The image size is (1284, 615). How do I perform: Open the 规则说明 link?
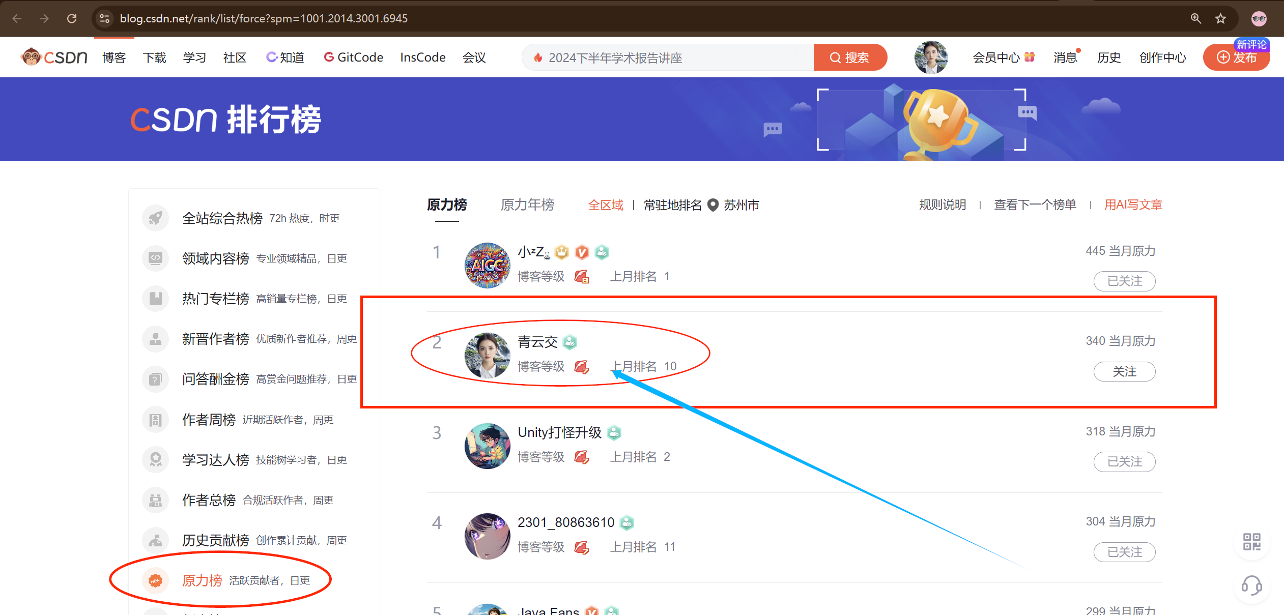pos(942,205)
